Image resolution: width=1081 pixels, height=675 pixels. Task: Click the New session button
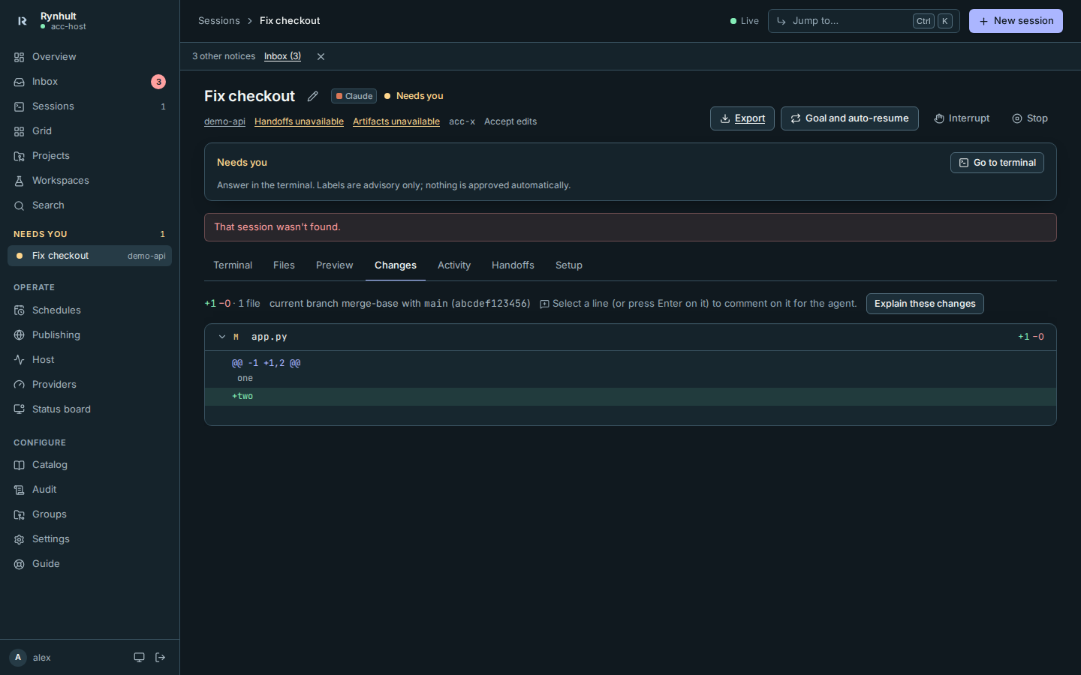point(1016,21)
